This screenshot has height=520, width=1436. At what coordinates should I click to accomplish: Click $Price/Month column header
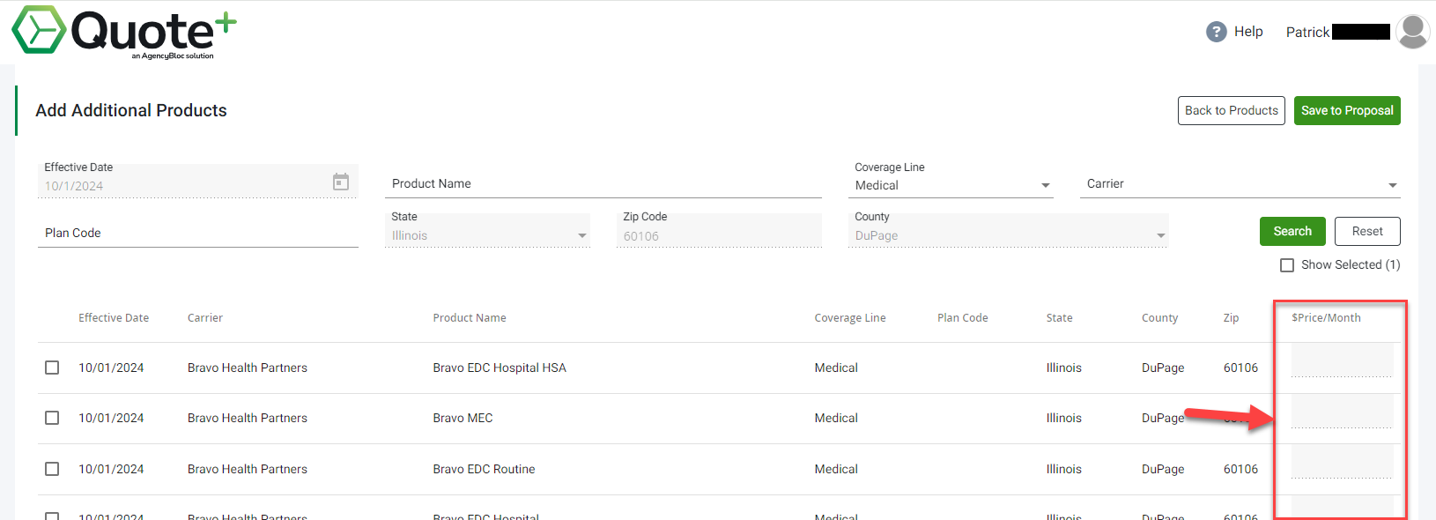click(1326, 318)
